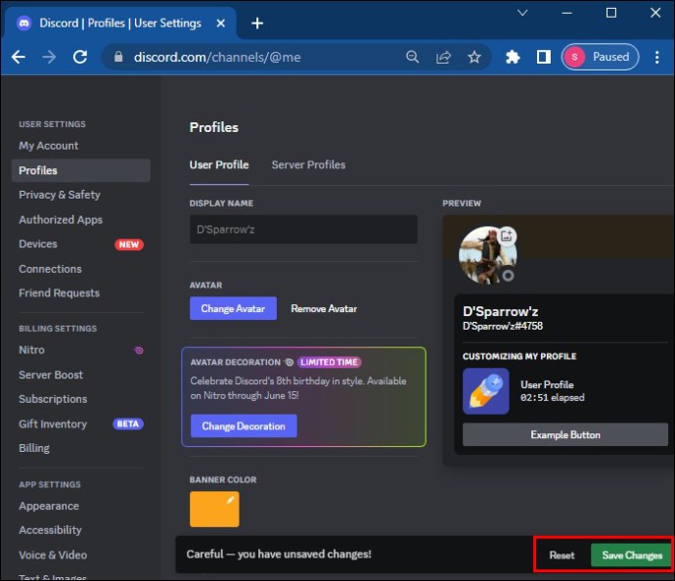Screen dimensions: 675x581
Task: Click the Change Avatar button
Action: [x=233, y=308]
